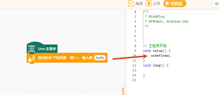Click the closing brace on line 14
The width and height of the screenshot is (219, 95).
144,75
